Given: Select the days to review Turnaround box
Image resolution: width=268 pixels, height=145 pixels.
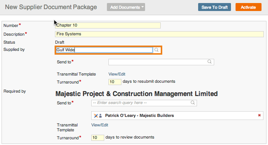Looking at the screenshot, I should tap(98, 137).
